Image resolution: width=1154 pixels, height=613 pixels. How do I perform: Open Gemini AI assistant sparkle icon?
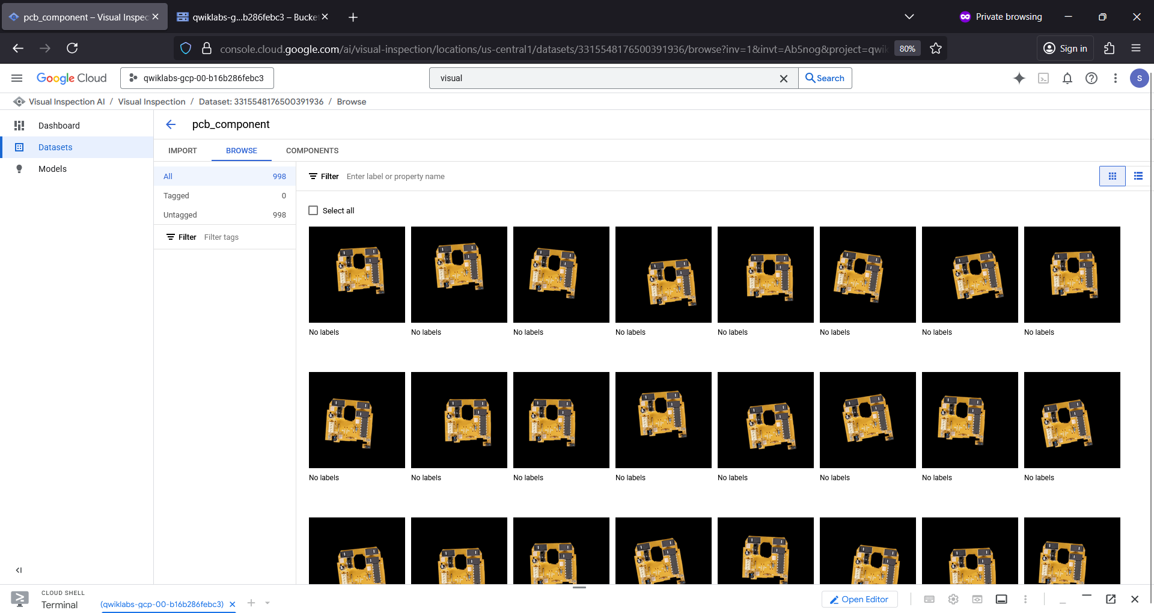pyautogui.click(x=1019, y=78)
